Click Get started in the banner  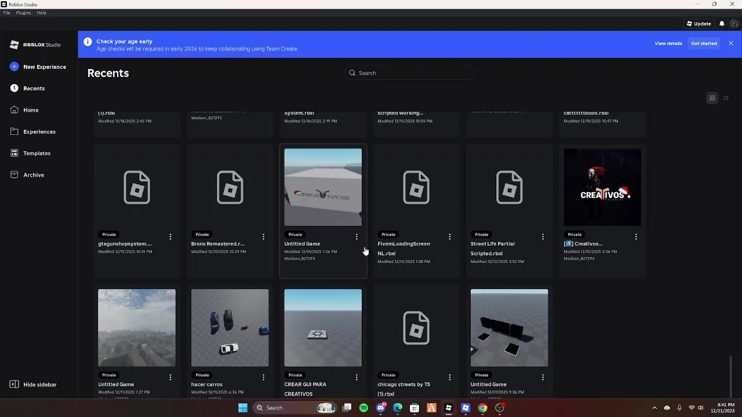pos(704,43)
